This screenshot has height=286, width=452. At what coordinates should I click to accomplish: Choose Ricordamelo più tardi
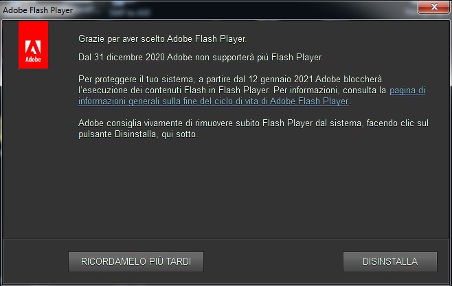tap(136, 261)
